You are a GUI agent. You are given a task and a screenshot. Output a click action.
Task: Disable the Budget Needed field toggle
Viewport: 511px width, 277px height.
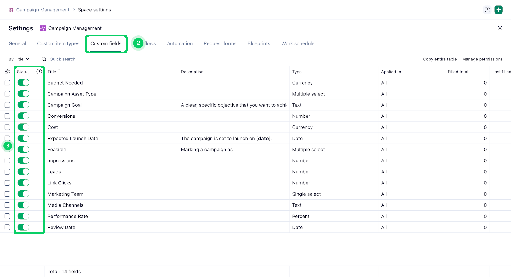[x=23, y=83]
